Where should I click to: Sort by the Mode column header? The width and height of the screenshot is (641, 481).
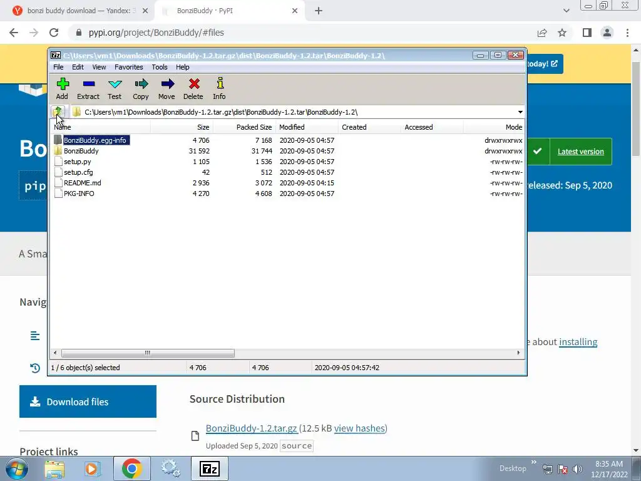(494, 127)
